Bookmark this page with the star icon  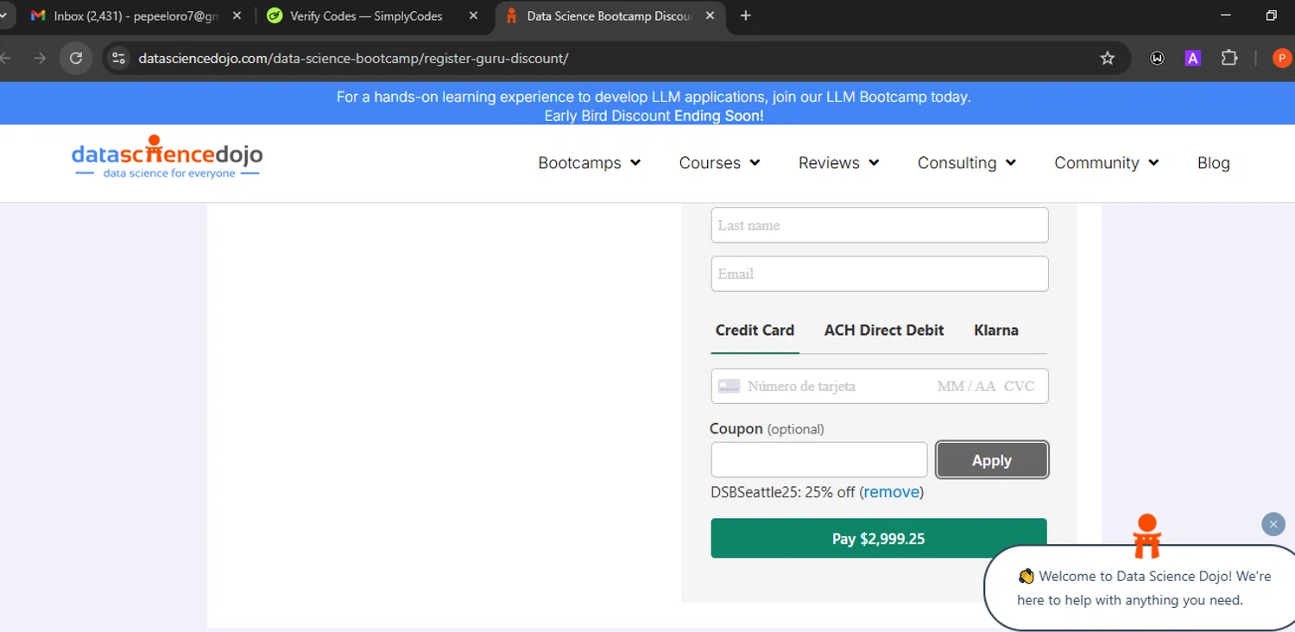tap(1108, 58)
